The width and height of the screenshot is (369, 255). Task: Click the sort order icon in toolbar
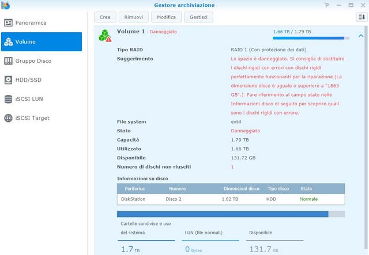tap(362, 17)
